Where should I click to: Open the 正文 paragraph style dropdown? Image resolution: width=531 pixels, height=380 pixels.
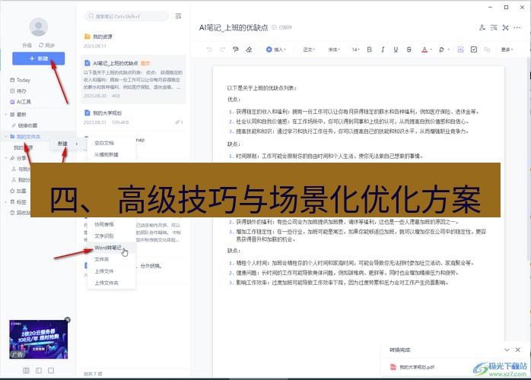[309, 49]
